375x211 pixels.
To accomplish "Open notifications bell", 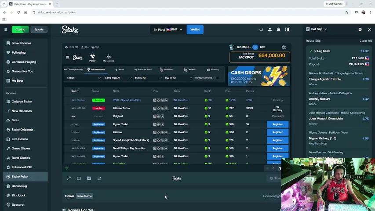I will point(278,29).
